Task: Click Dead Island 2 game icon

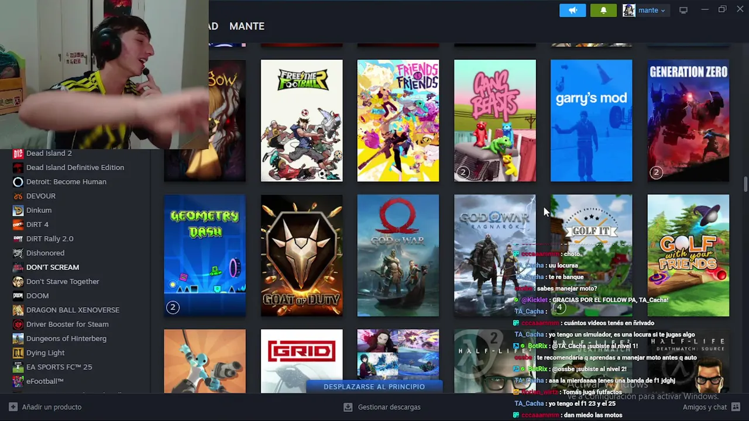Action: 18,153
